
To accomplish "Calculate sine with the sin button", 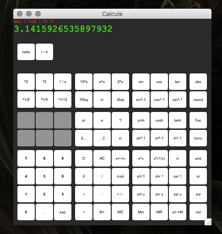I will click(x=141, y=82).
